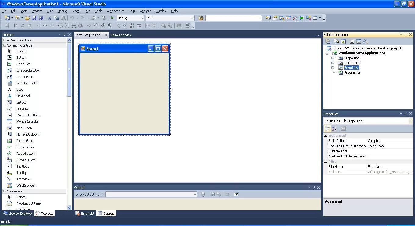Open Solution Explorer from toolbar icon

coord(268,18)
